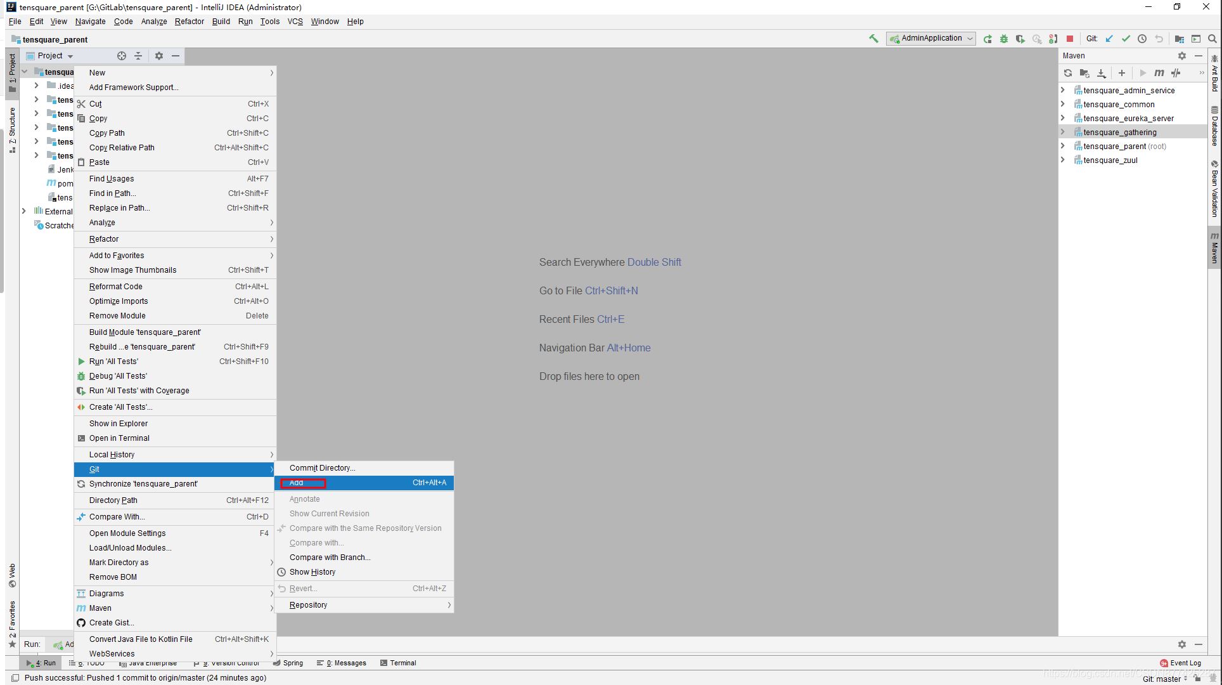Select Add in Git submenu
The width and height of the screenshot is (1222, 685).
(x=297, y=483)
